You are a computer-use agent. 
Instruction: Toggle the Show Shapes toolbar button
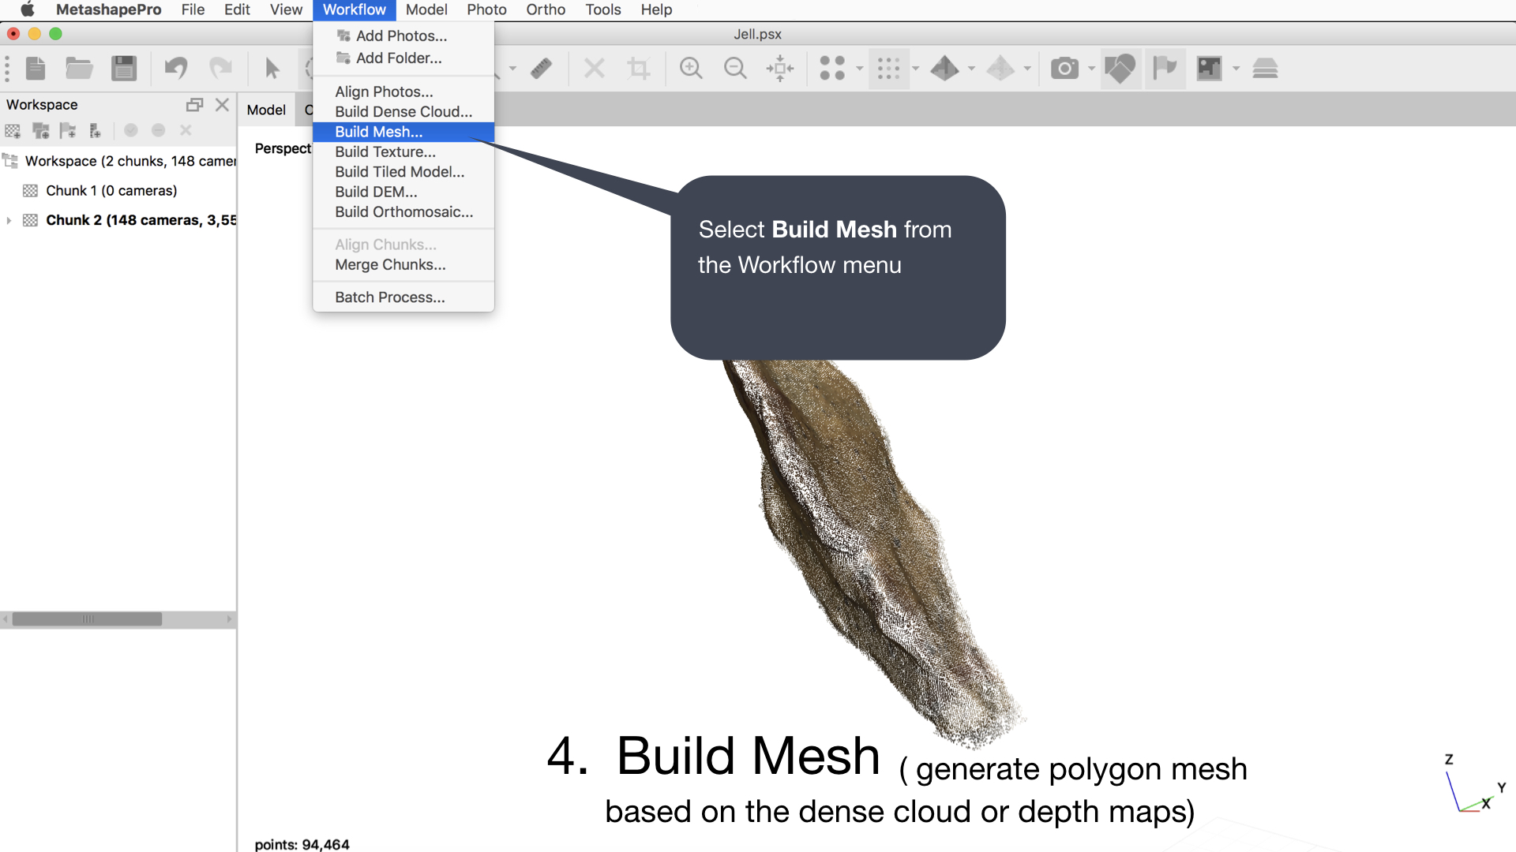[1120, 69]
